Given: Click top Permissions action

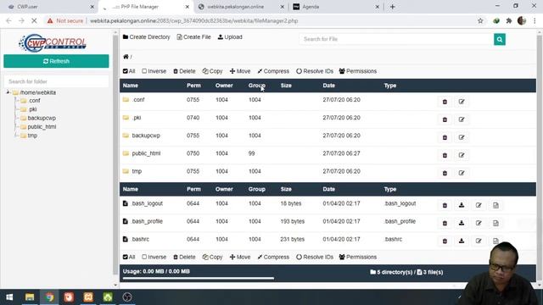Looking at the screenshot, I should click(x=358, y=71).
